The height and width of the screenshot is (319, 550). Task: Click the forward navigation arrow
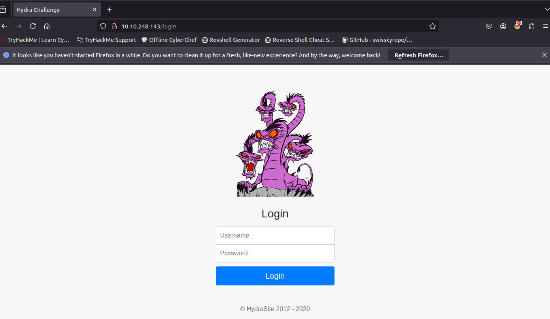coord(19,26)
